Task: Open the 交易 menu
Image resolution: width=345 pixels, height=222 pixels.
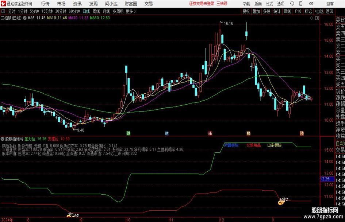Action: click(149, 4)
